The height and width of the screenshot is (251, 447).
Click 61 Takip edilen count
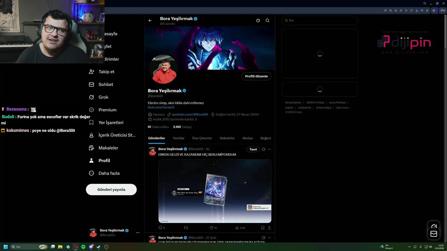pyautogui.click(x=158, y=127)
